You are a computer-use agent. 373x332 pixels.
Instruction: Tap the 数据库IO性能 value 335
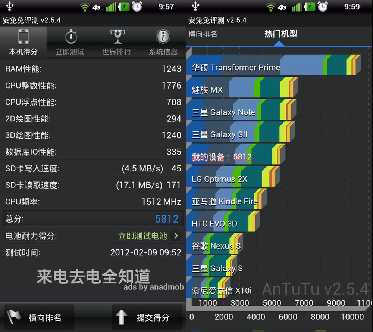click(x=174, y=152)
